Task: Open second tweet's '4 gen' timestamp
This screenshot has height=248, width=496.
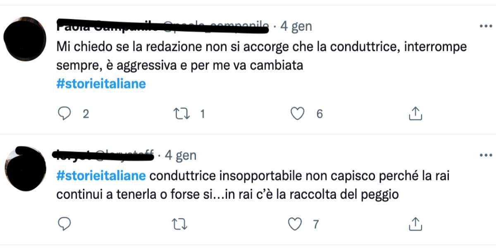Action: coord(180,155)
